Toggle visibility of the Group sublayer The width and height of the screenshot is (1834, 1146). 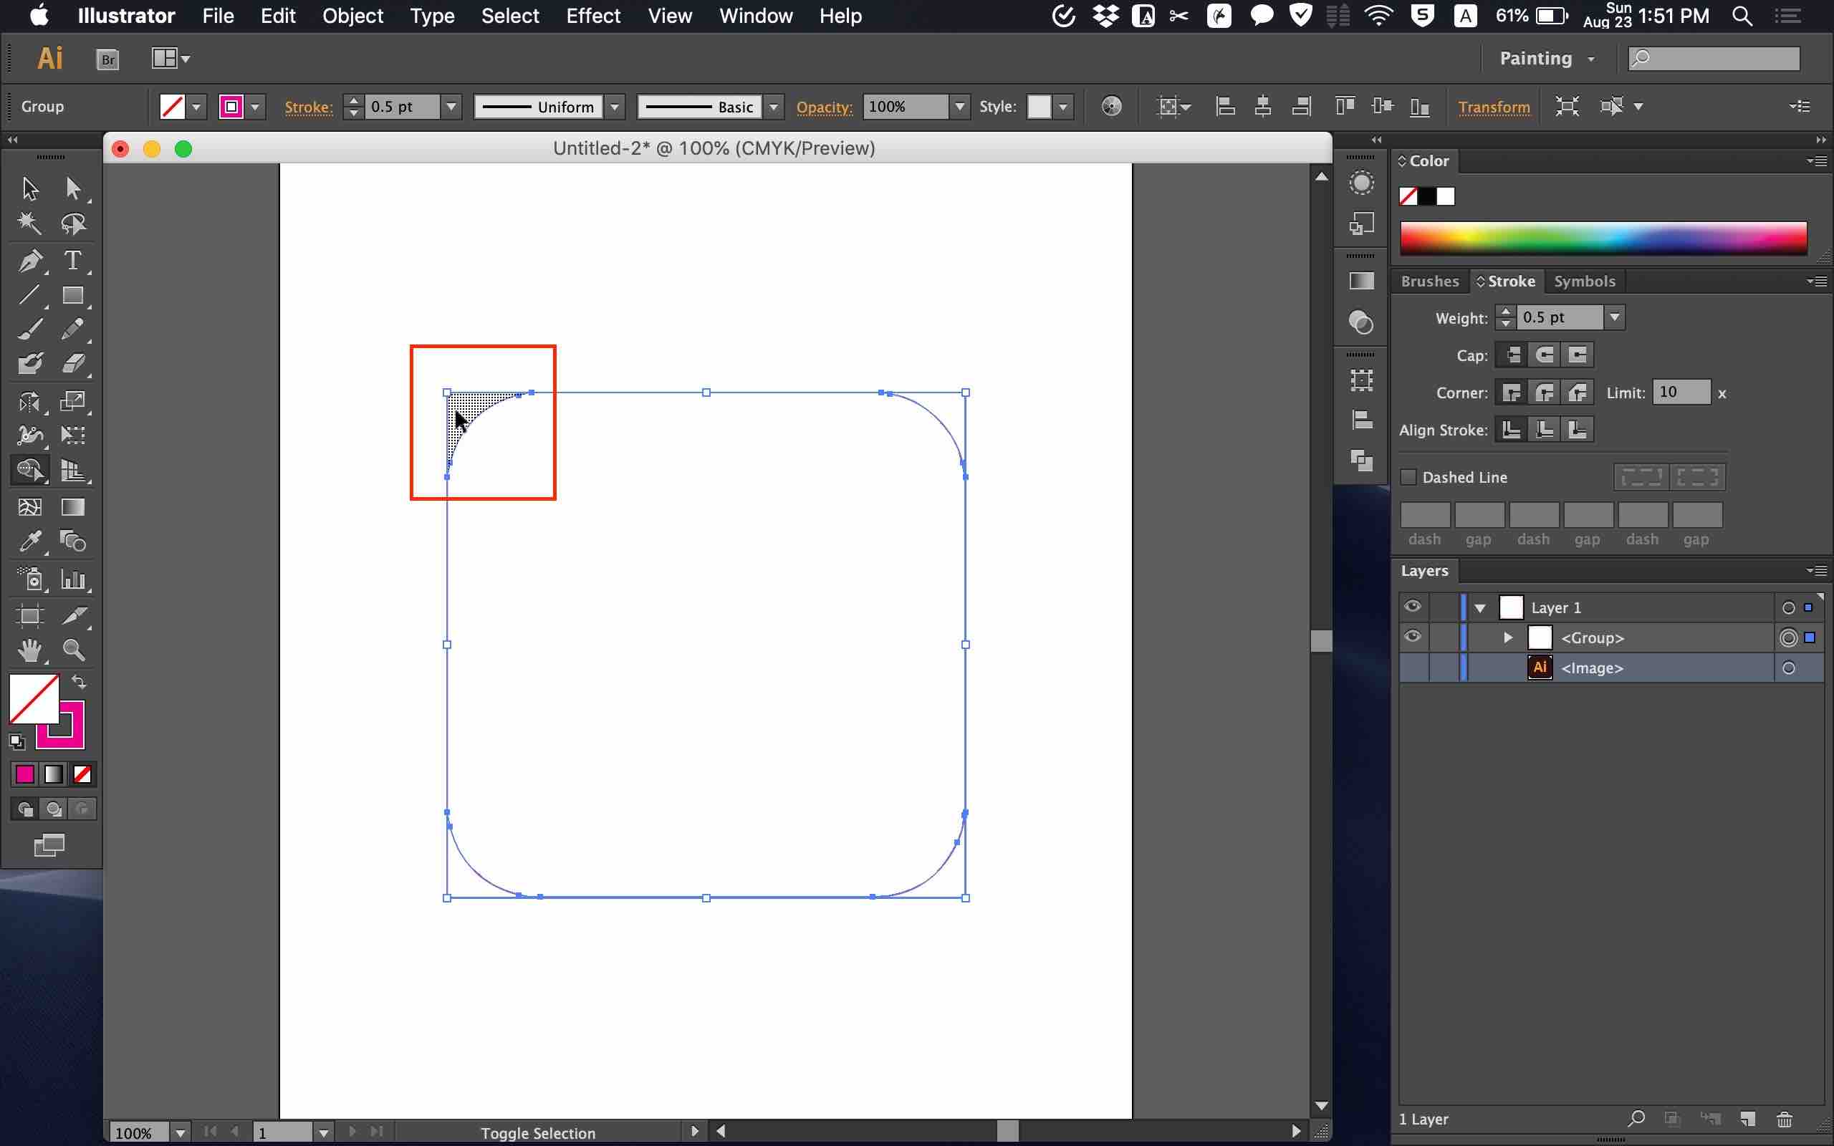pyautogui.click(x=1413, y=637)
